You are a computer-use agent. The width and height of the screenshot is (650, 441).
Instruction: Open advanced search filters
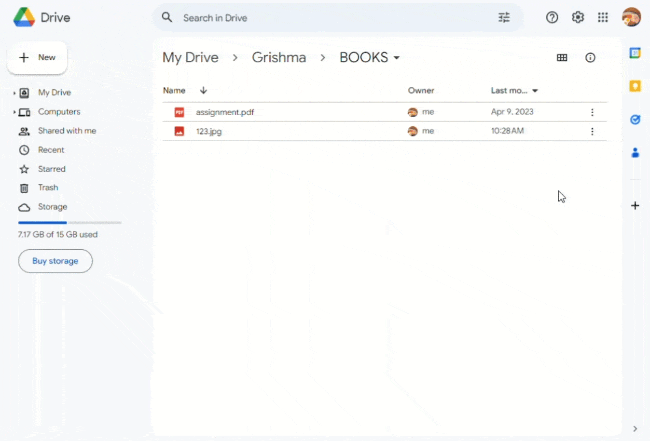(x=504, y=17)
